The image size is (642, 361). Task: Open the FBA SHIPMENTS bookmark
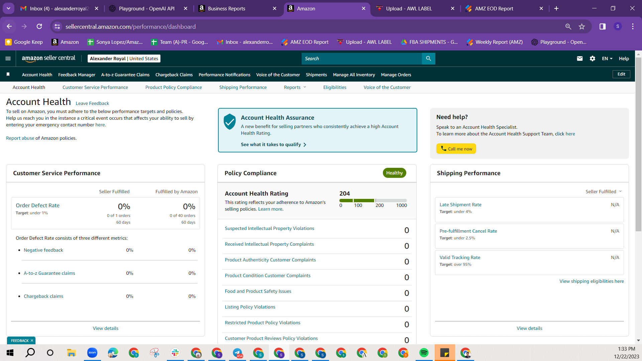point(429,42)
